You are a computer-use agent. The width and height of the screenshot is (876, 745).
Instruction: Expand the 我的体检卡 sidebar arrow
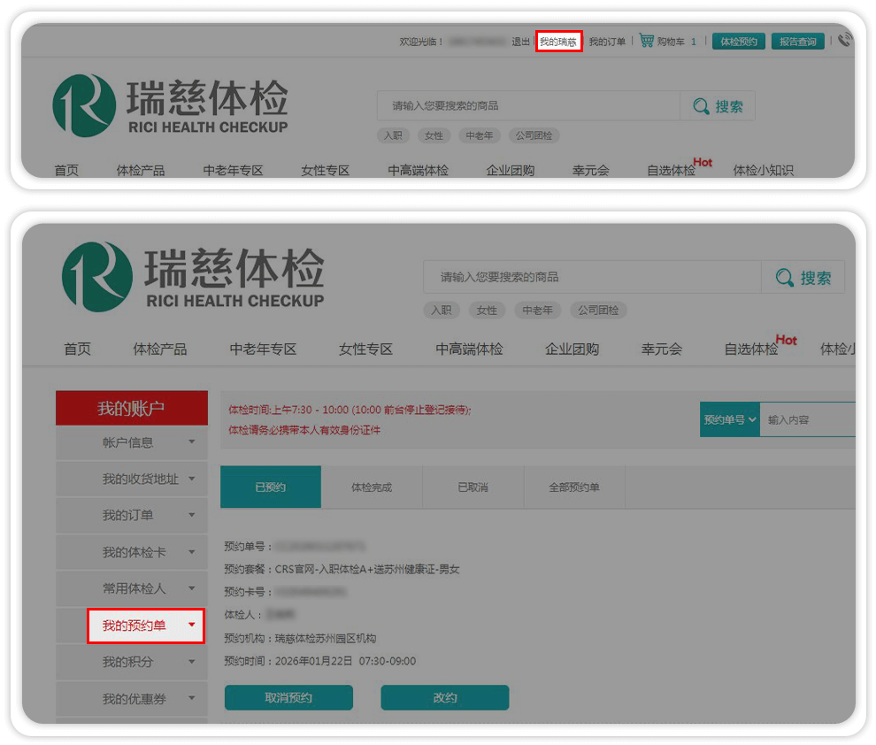(192, 552)
